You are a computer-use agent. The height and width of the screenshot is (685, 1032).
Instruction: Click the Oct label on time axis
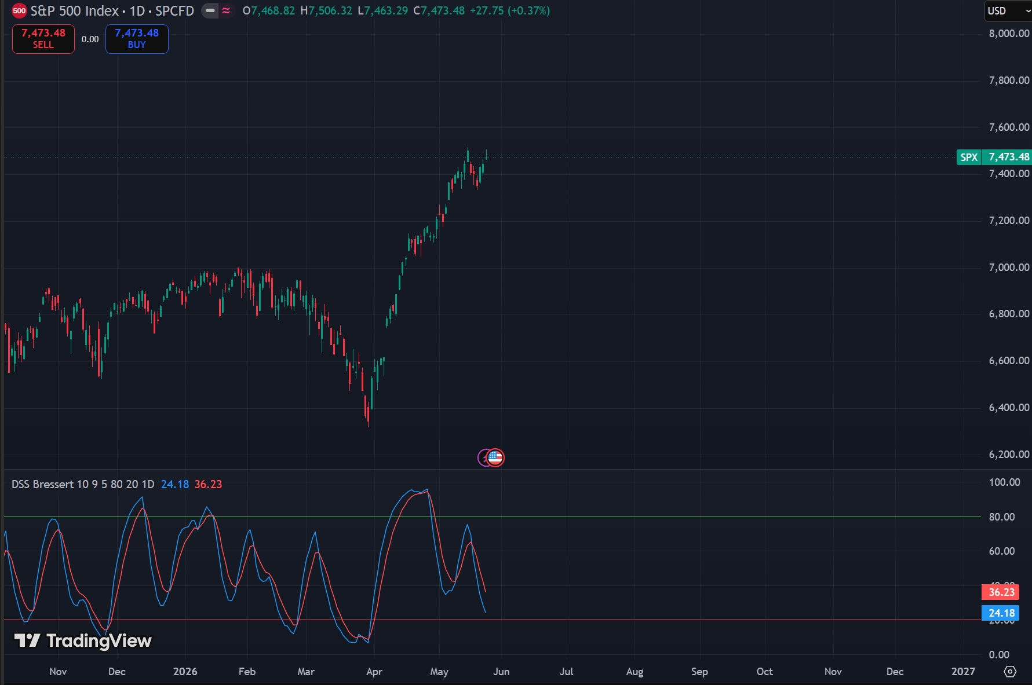[764, 672]
